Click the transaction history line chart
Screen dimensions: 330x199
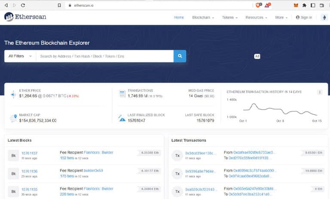pos(280,110)
